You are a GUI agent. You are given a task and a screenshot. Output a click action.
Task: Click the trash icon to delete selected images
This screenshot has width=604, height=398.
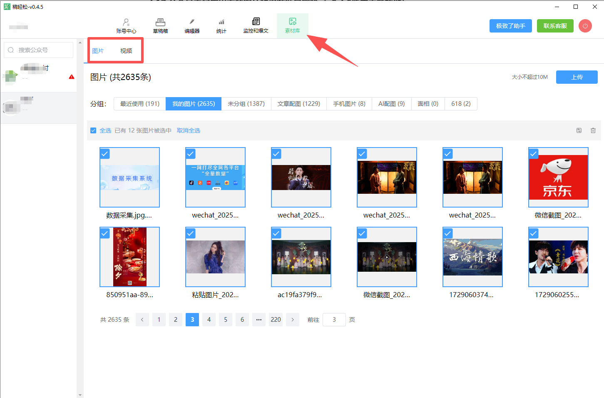click(593, 130)
